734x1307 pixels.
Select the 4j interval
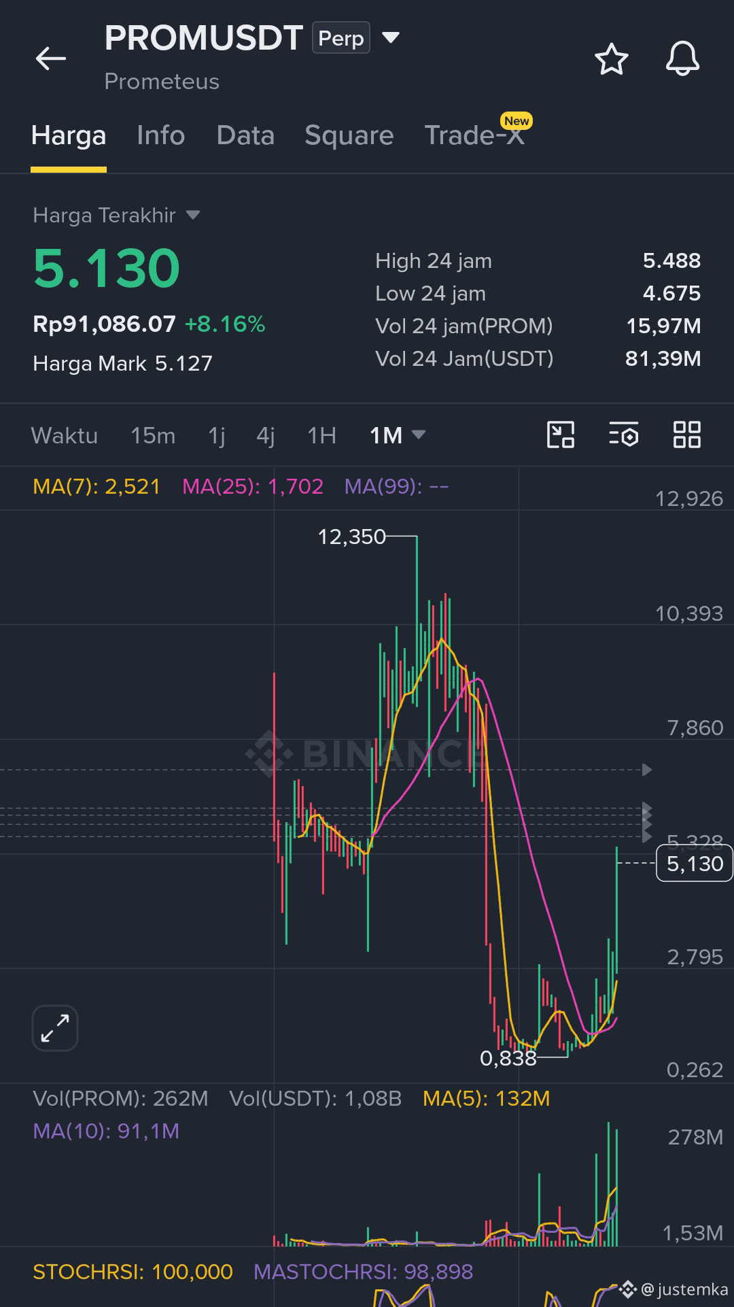(x=266, y=435)
